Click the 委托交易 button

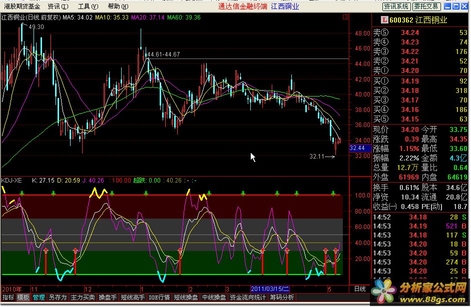point(426,6)
